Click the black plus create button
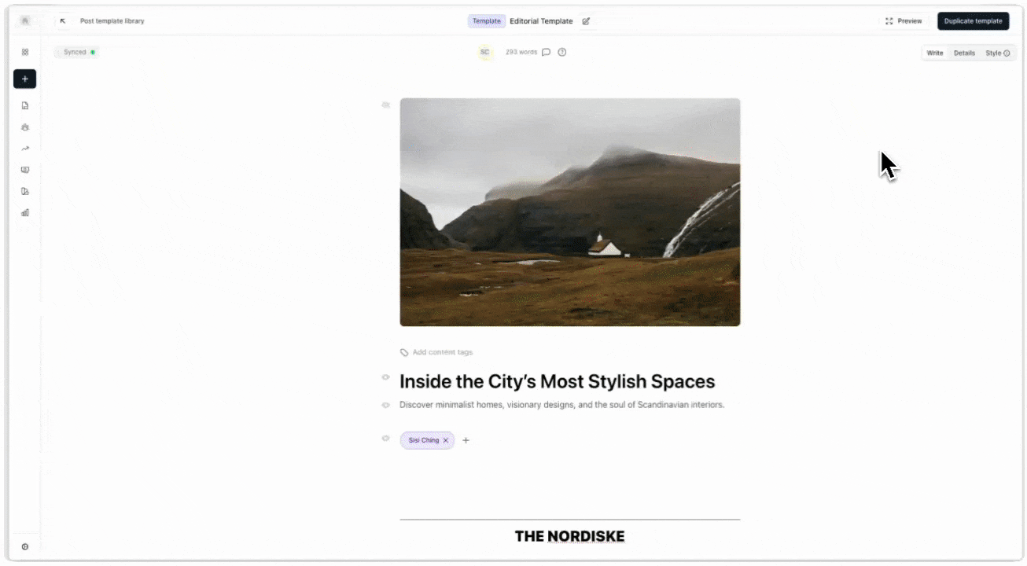The width and height of the screenshot is (1027, 566). tap(24, 79)
